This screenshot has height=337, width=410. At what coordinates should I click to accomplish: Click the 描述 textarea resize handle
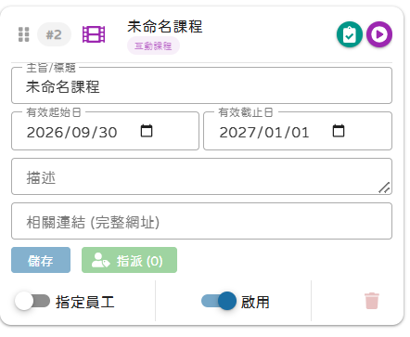tap(384, 188)
